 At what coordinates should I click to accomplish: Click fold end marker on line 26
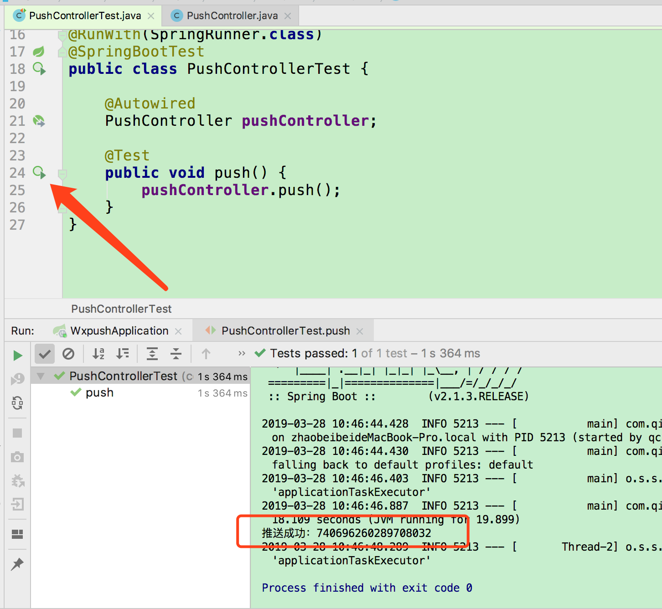62,209
